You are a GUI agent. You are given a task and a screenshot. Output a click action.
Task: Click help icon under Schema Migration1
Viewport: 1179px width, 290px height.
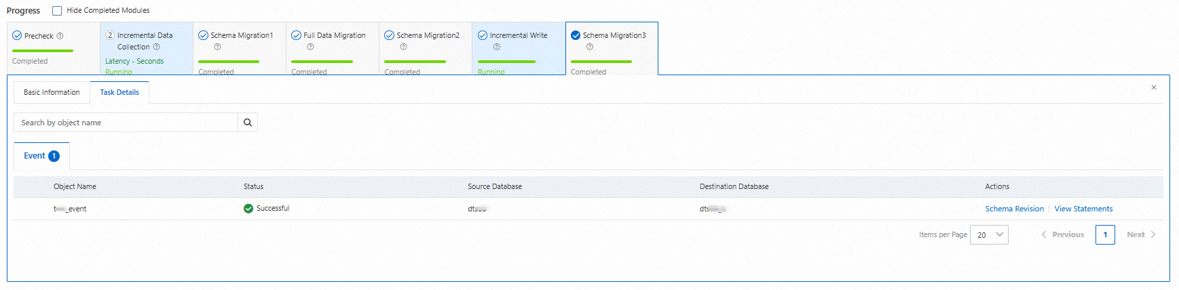[x=217, y=47]
